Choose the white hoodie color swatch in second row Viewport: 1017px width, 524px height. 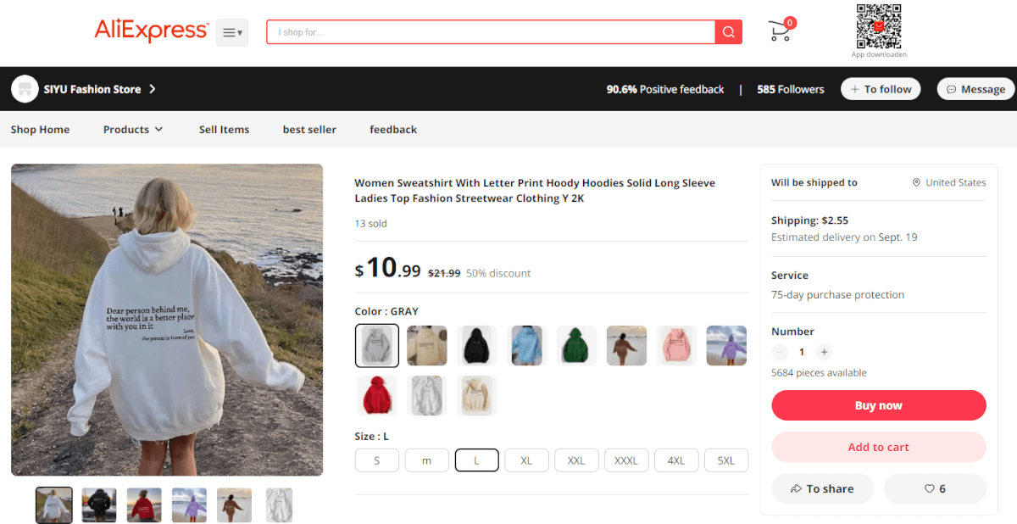427,396
